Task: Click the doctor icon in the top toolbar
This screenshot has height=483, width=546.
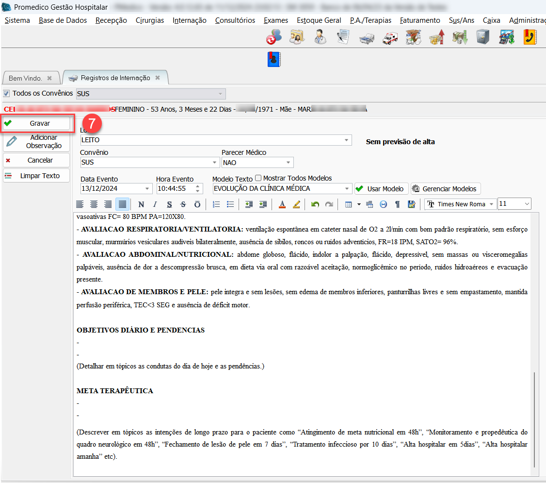Action: pyautogui.click(x=320, y=37)
